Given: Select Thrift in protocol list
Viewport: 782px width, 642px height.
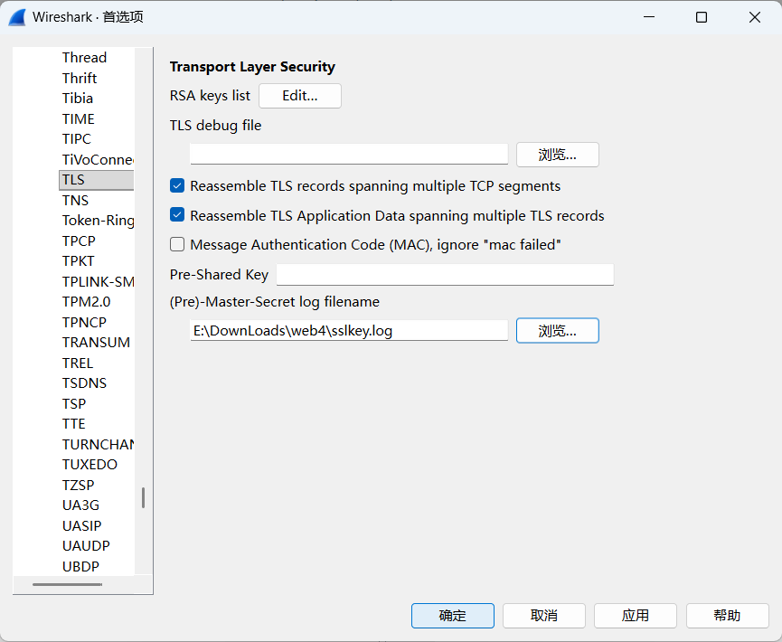Looking at the screenshot, I should [80, 79].
